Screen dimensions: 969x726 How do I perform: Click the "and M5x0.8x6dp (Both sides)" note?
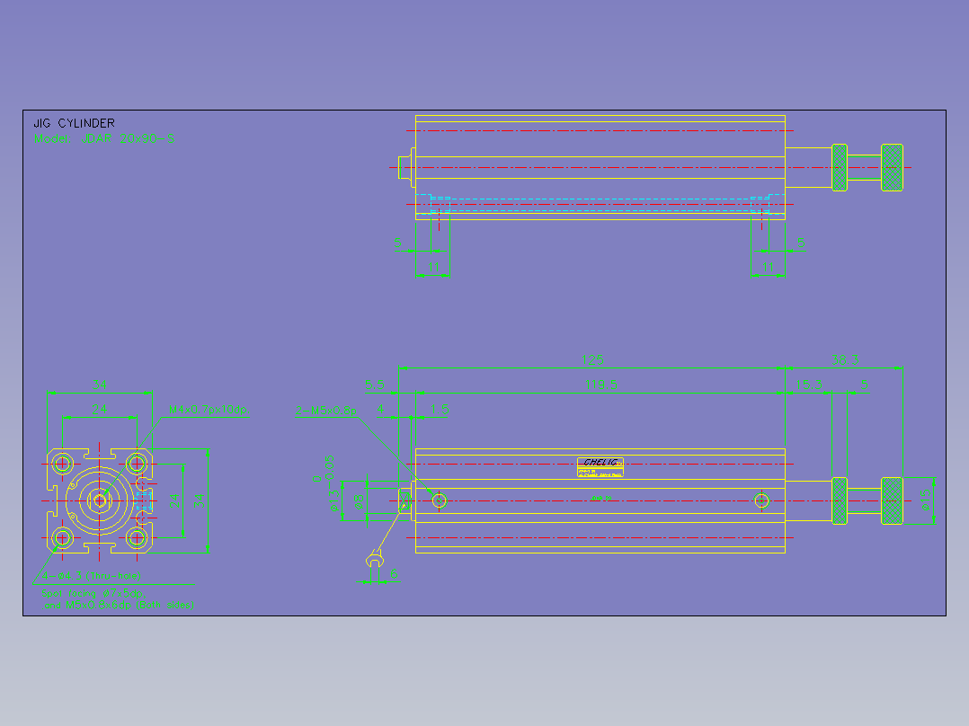tap(120, 605)
